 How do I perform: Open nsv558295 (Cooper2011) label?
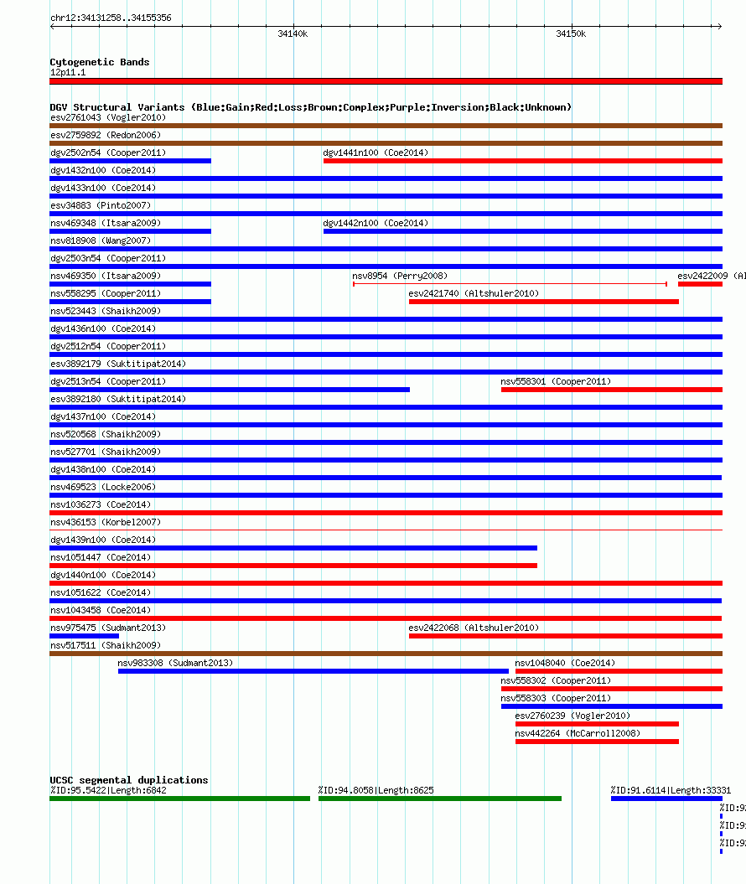click(x=106, y=293)
